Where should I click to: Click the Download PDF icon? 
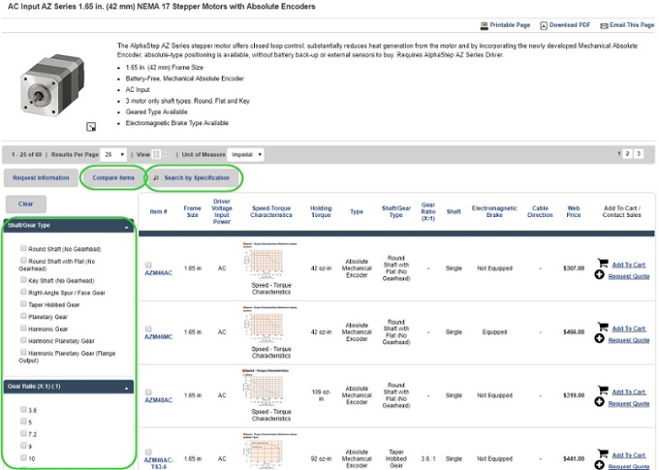click(543, 25)
